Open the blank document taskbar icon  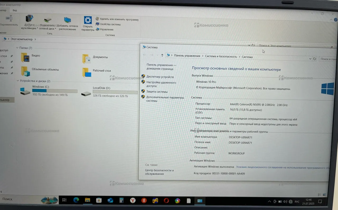coord(189,201)
